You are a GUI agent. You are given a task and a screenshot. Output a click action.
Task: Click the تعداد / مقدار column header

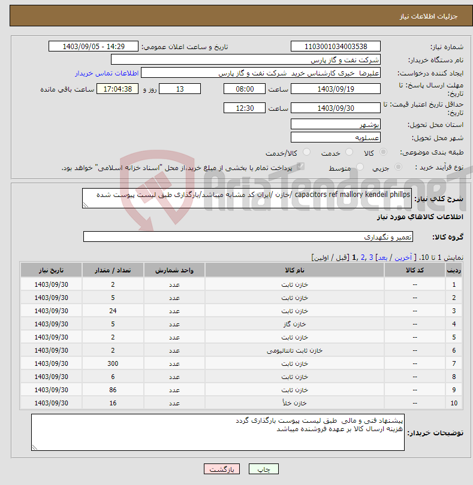tap(113, 270)
